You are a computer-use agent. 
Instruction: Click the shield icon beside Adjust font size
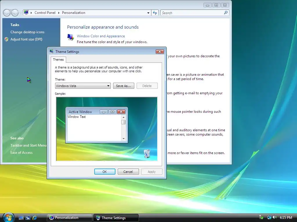click(6, 39)
